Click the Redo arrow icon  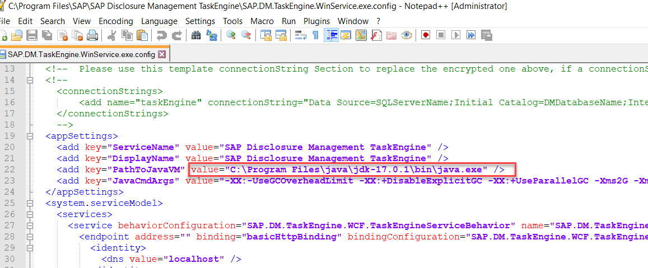coord(176,35)
